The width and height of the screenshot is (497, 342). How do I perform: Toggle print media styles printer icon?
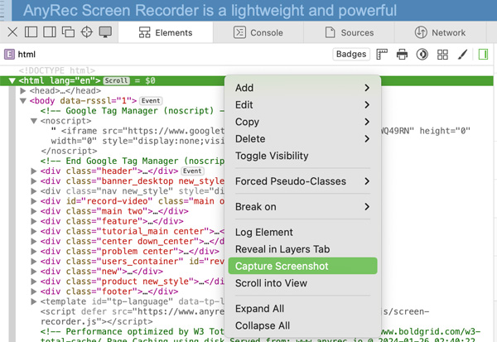point(402,54)
